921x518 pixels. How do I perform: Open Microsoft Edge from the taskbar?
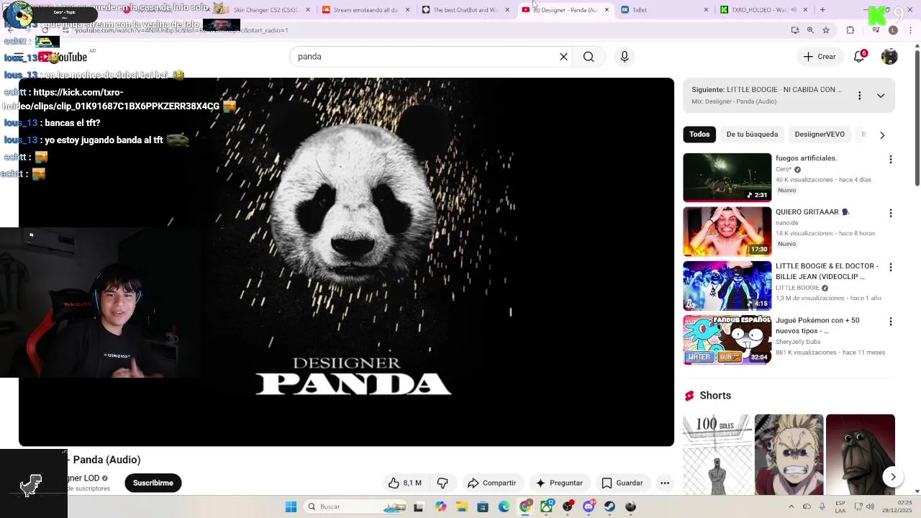[504, 506]
